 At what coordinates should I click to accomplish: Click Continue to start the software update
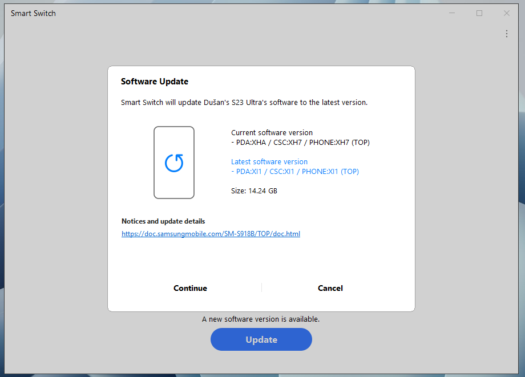point(190,288)
